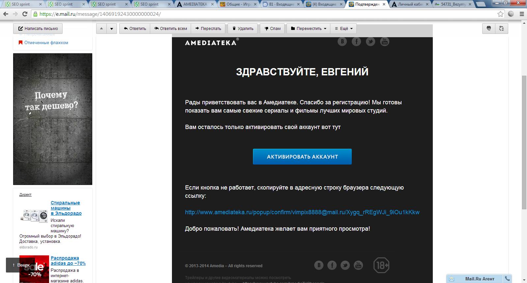Viewport: 527px width, 283px height.
Task: Click Ответить всем button
Action: coord(171,29)
